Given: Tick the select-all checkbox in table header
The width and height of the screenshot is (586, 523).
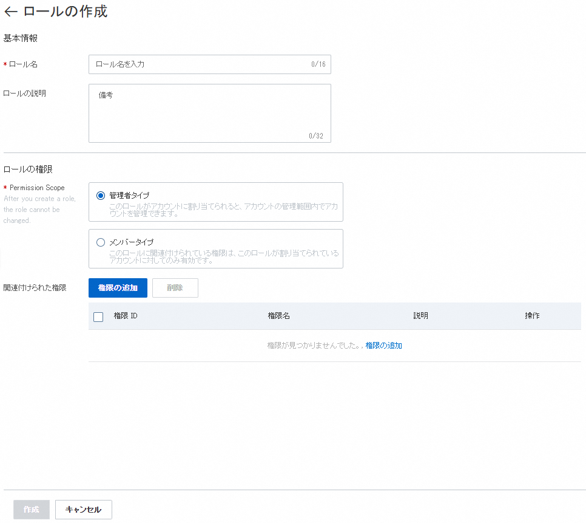Looking at the screenshot, I should (98, 317).
